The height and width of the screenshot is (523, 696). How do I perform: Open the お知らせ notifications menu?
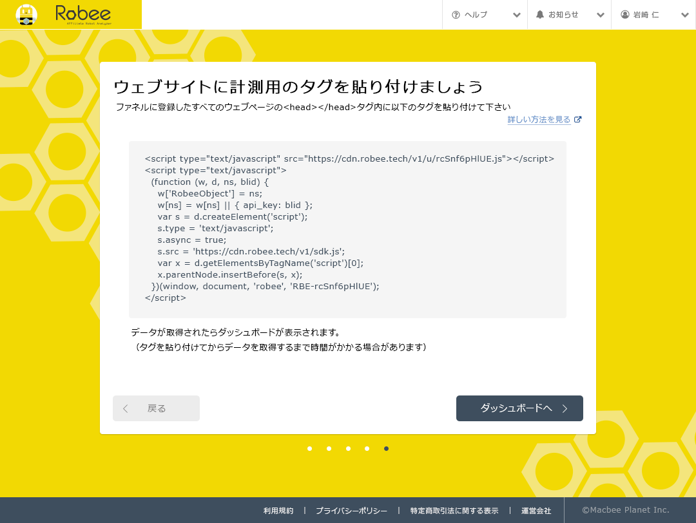[x=569, y=15]
